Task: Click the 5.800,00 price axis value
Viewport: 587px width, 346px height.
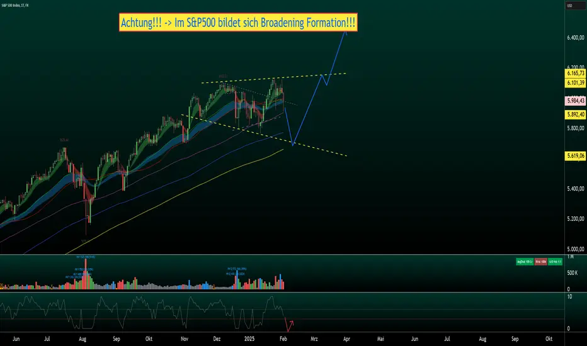Action: (x=576, y=128)
